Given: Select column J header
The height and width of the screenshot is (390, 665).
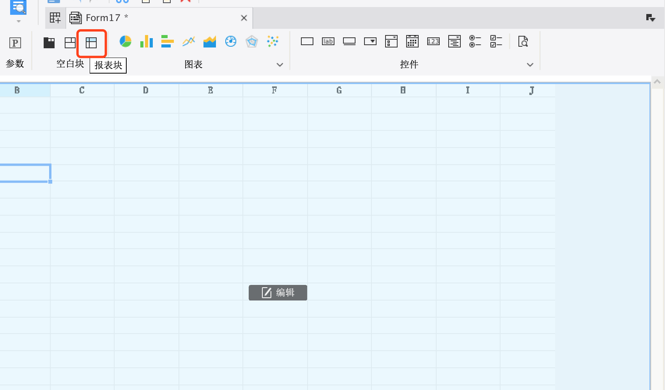Looking at the screenshot, I should point(528,90).
